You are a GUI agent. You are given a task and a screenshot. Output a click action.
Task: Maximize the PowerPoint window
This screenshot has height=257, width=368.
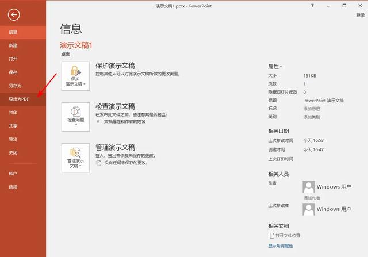tap(344, 6)
